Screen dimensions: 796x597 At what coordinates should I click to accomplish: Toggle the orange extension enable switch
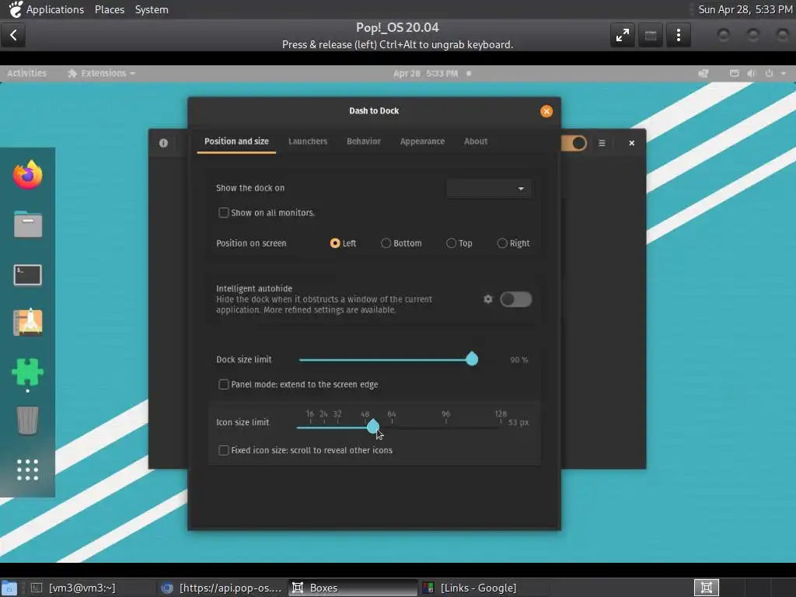(574, 143)
